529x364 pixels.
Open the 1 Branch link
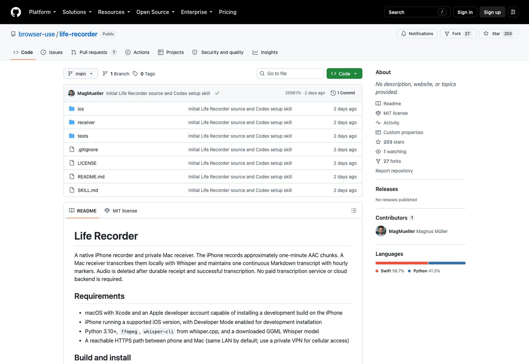[x=116, y=74]
